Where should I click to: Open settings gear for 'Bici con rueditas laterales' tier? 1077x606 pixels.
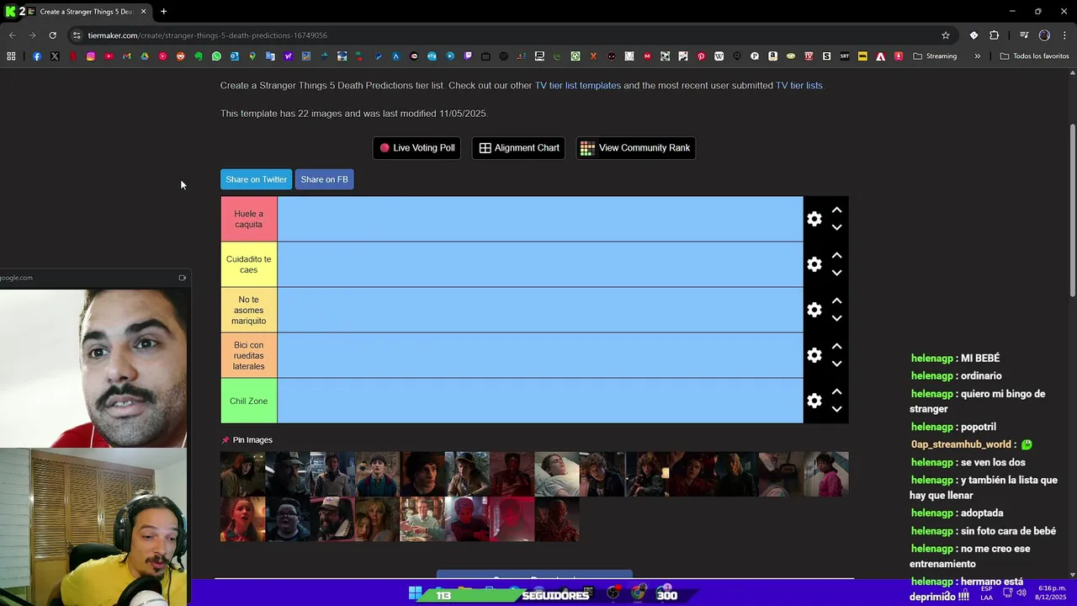pyautogui.click(x=814, y=355)
